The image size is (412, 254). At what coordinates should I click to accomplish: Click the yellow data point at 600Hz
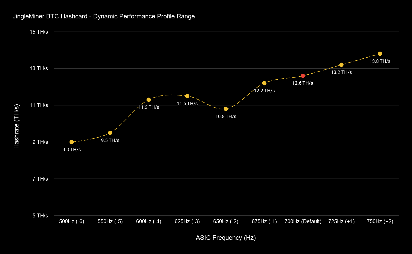tap(149, 100)
